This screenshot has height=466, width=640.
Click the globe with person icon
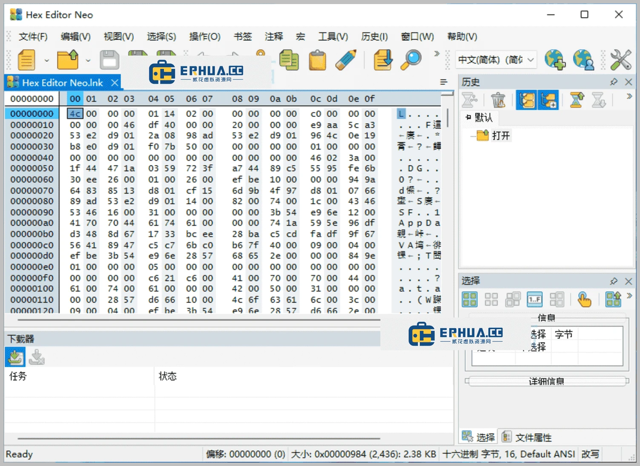583,60
